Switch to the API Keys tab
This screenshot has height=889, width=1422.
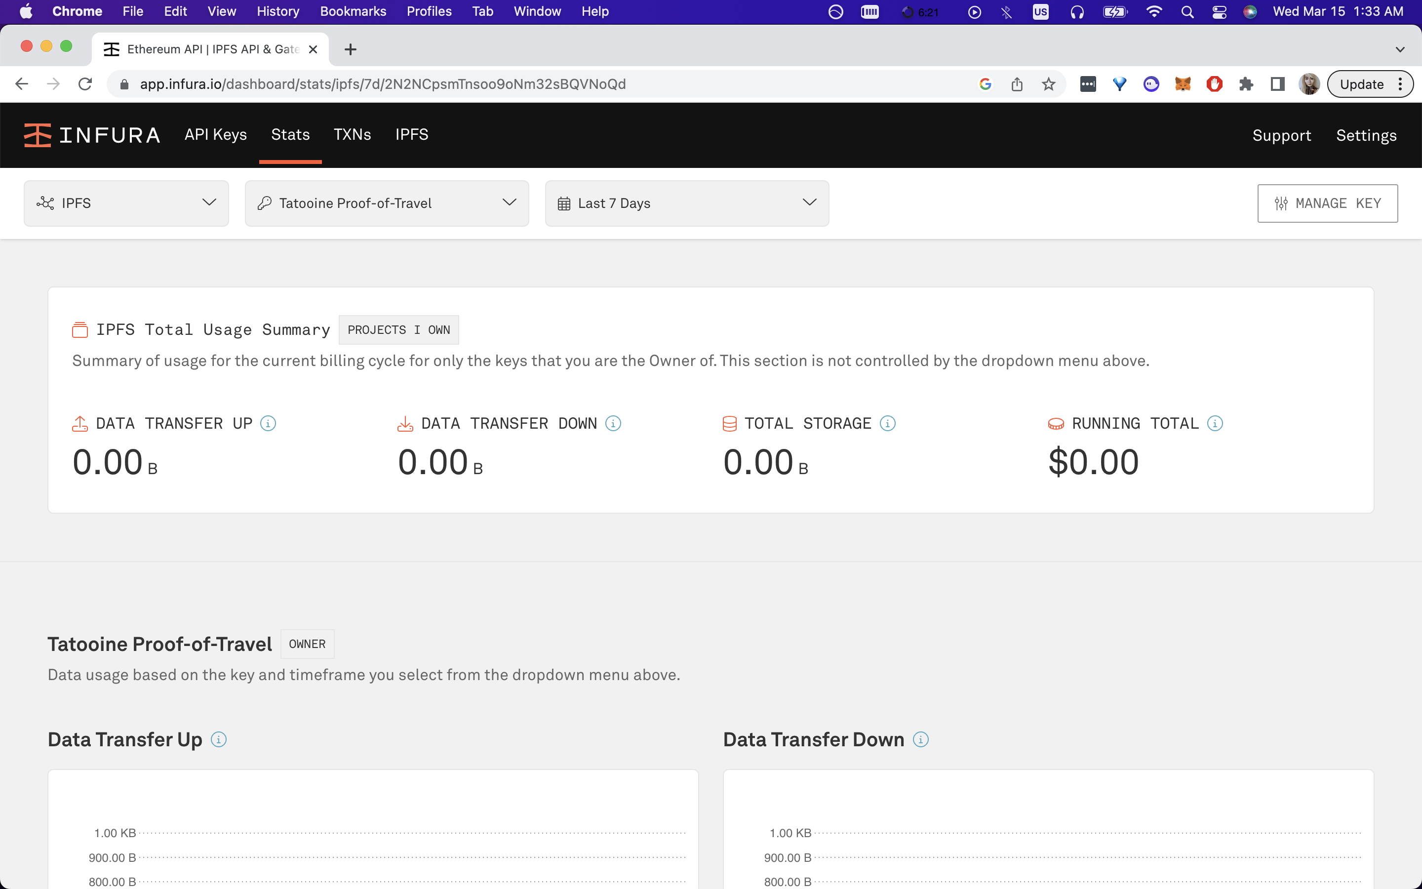pos(216,135)
